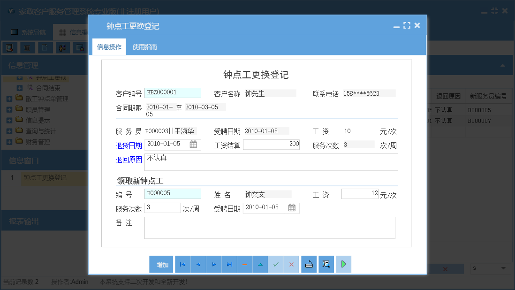Select the print icon on the dialog toolbar

pos(309,264)
